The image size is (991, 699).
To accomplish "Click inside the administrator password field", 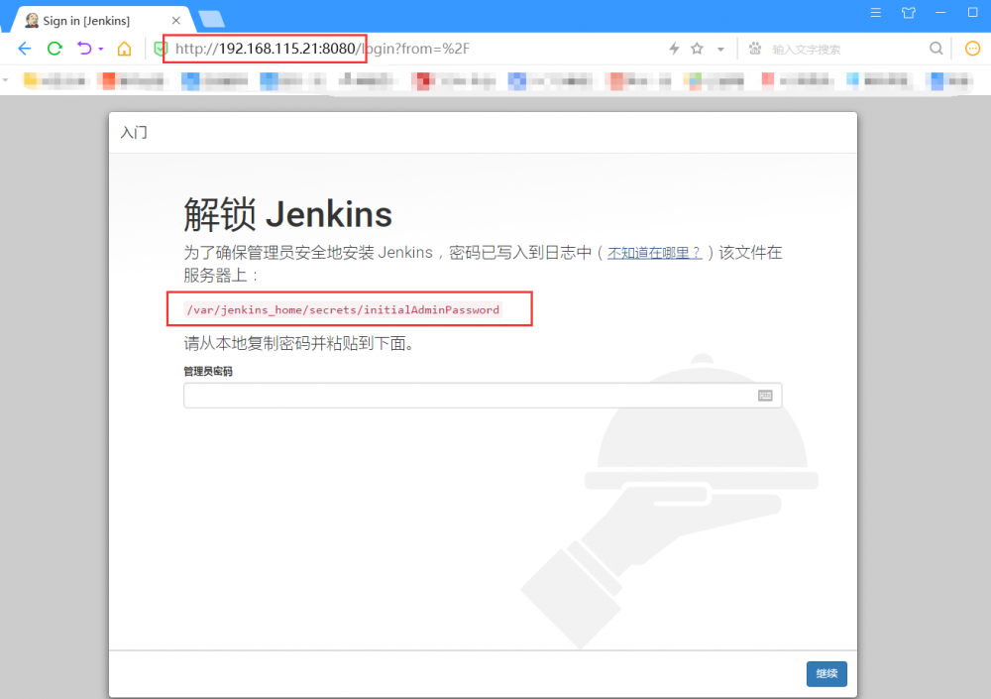I will [x=446, y=395].
